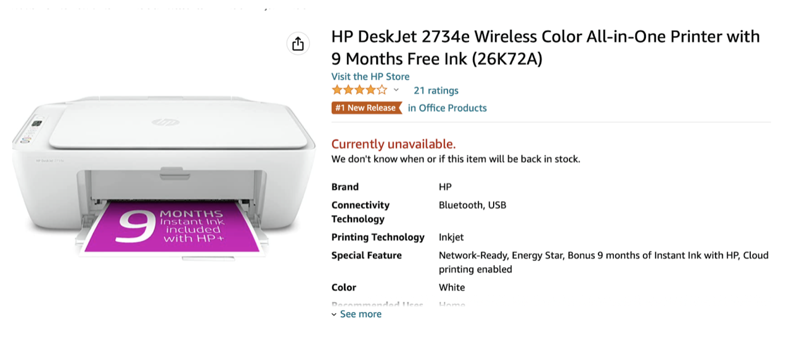Click the Color value White
The height and width of the screenshot is (344, 805).
[x=452, y=287]
